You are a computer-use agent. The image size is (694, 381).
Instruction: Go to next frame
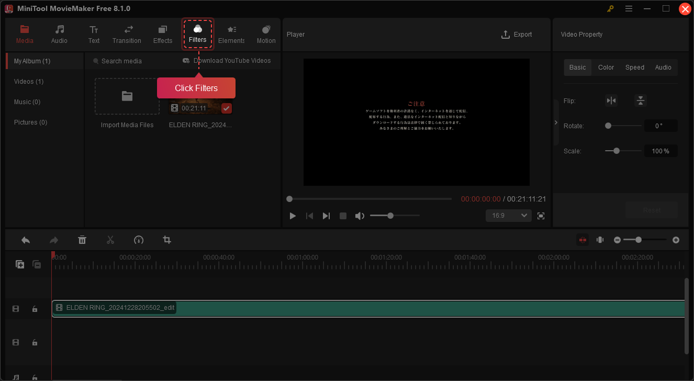(326, 216)
